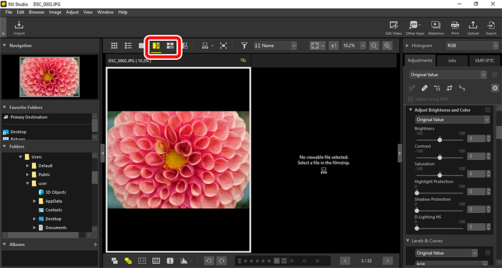
Task: Set the zoom to x1 (100%)
Action: pos(334,46)
